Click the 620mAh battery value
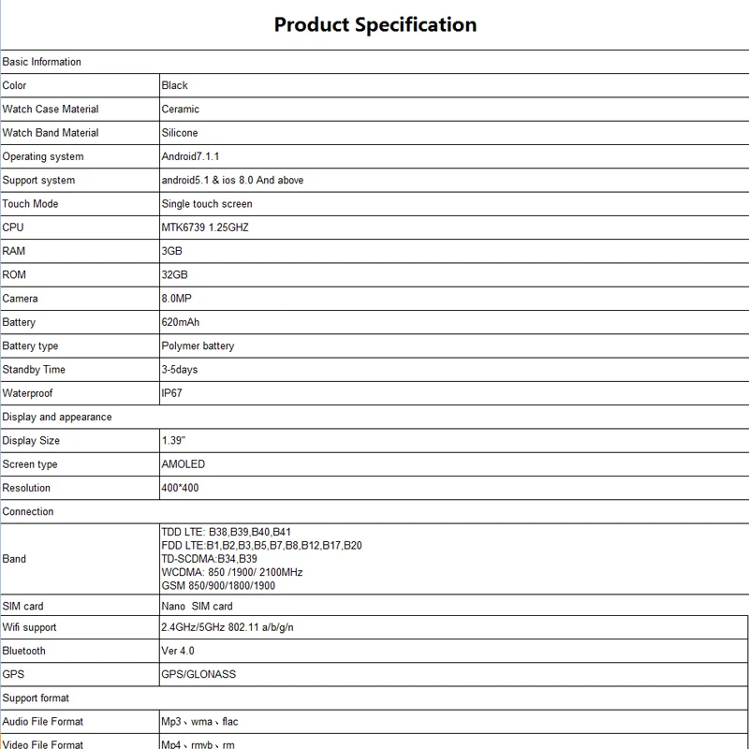Screen dimensions: 749x749 point(180,322)
